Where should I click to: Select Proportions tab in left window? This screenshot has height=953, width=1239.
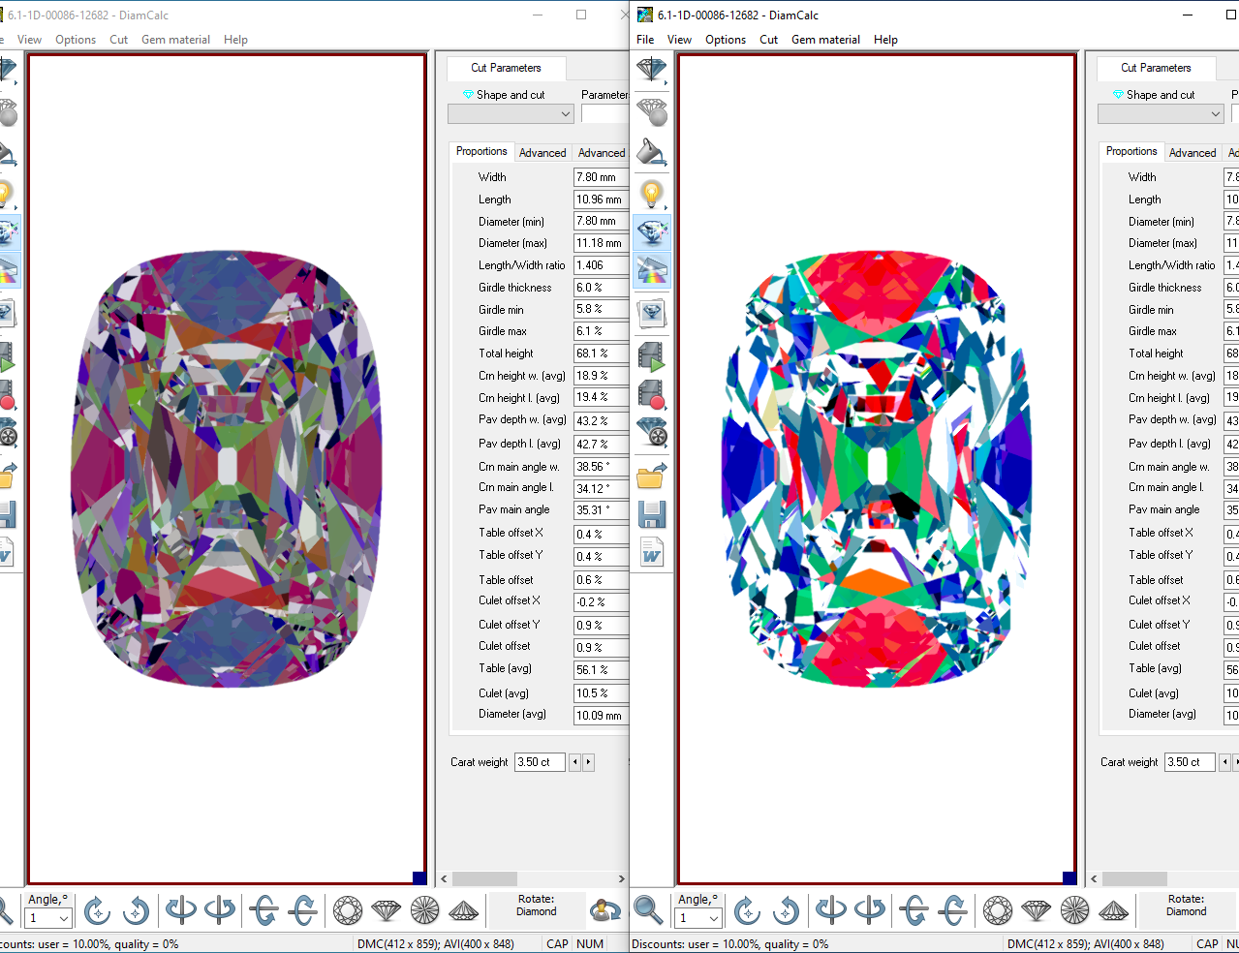point(481,151)
